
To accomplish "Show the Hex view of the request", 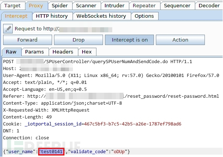I will pyautogui.click(x=87, y=52).
